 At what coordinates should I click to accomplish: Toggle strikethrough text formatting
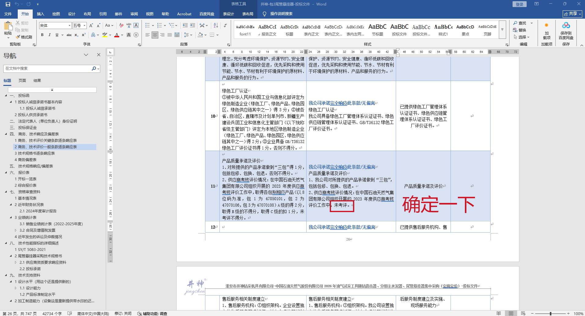coord(69,35)
